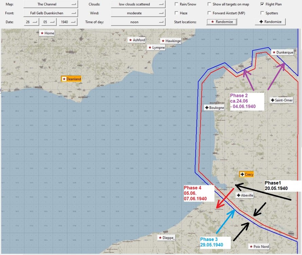This screenshot has height=255, width=302.
Task: Open the Clouds dropdown low clouds scattered
Action: (138, 4)
